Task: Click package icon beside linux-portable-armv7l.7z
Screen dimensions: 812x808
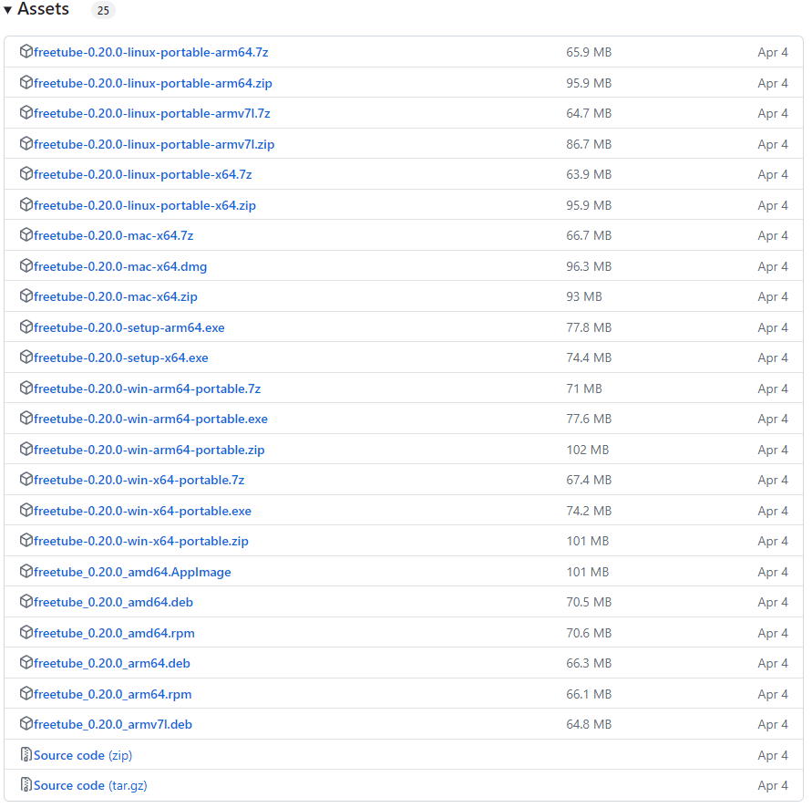Action: coord(26,112)
